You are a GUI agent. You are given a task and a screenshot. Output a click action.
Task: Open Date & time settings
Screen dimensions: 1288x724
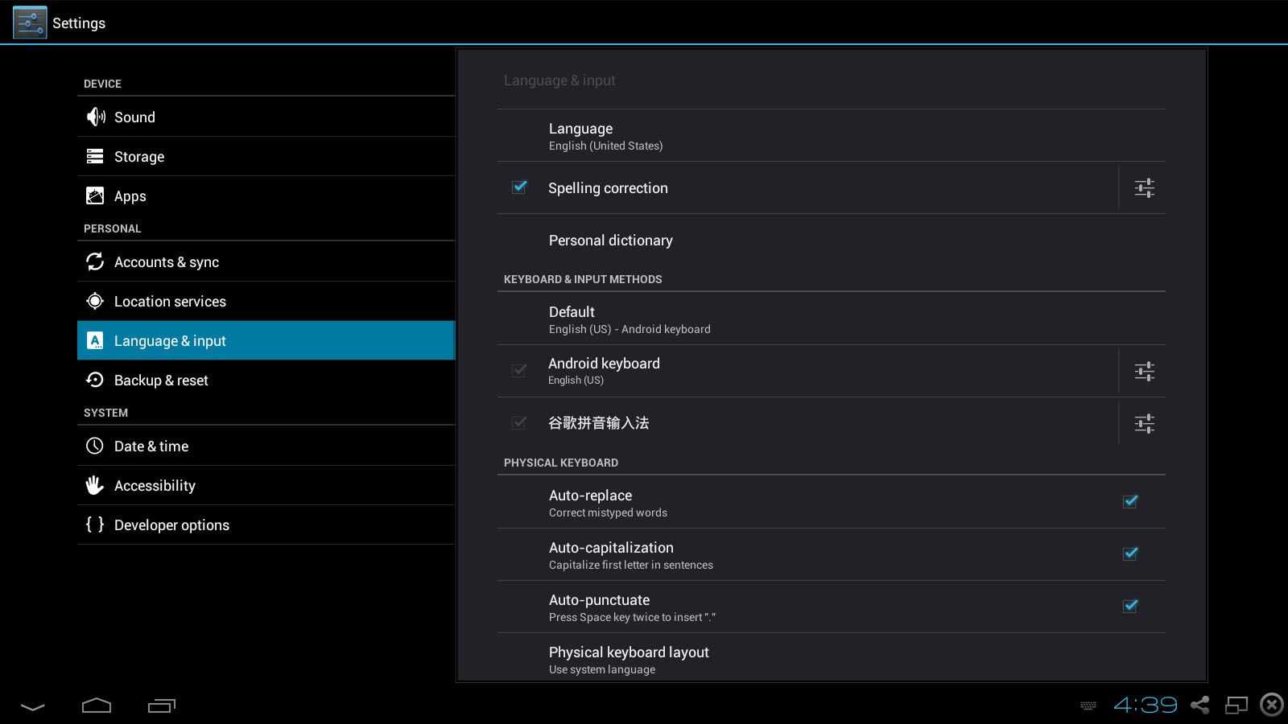[266, 446]
